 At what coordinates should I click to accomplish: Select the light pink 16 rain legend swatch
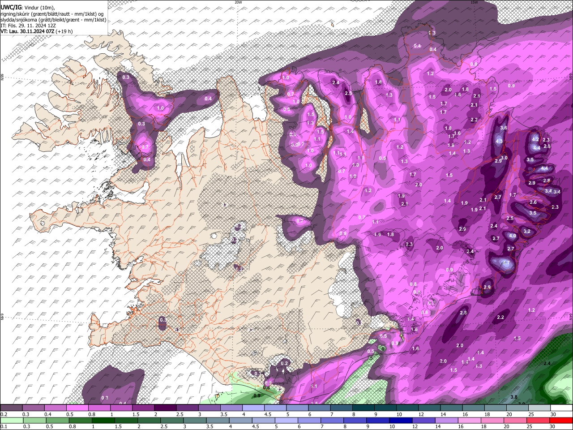coord(470,421)
